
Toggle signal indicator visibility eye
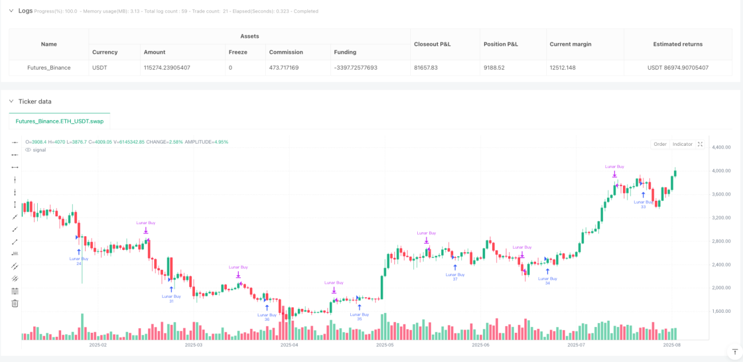pos(27,150)
